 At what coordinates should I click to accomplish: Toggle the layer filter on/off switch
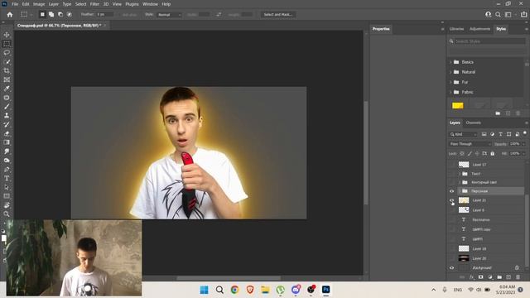click(525, 133)
